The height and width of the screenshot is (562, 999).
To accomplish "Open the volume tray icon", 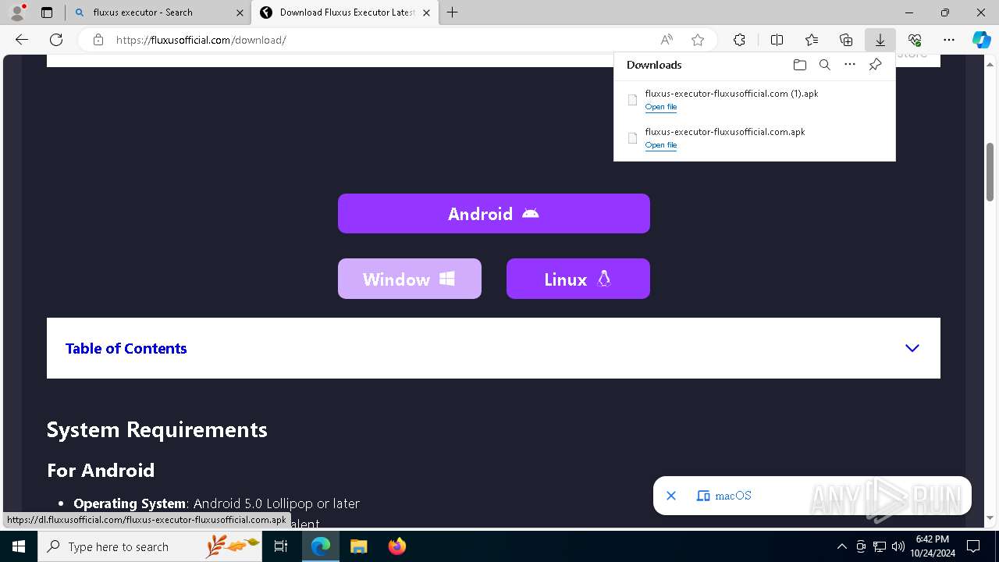I will tap(898, 546).
